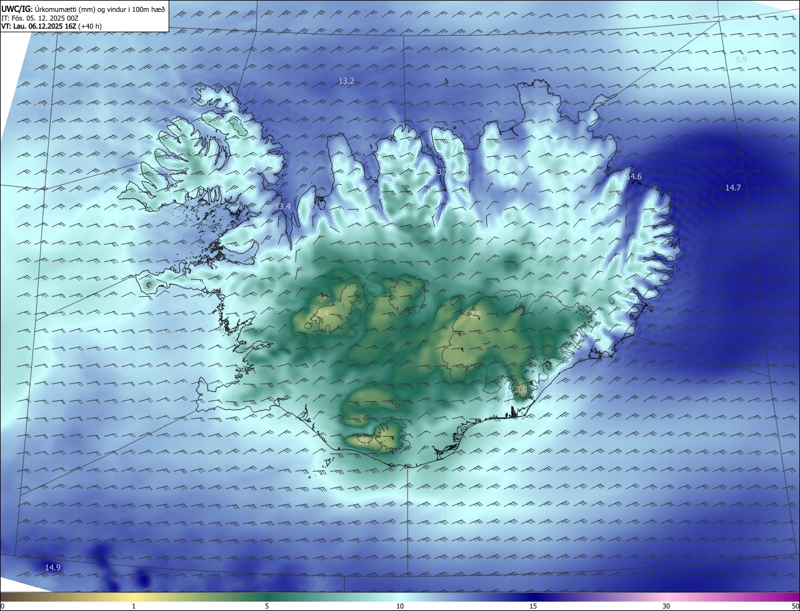800x611 pixels.
Task: Click the 'IT: Fös. 05. 12. 2025 00Z' line
Action: pos(41,17)
